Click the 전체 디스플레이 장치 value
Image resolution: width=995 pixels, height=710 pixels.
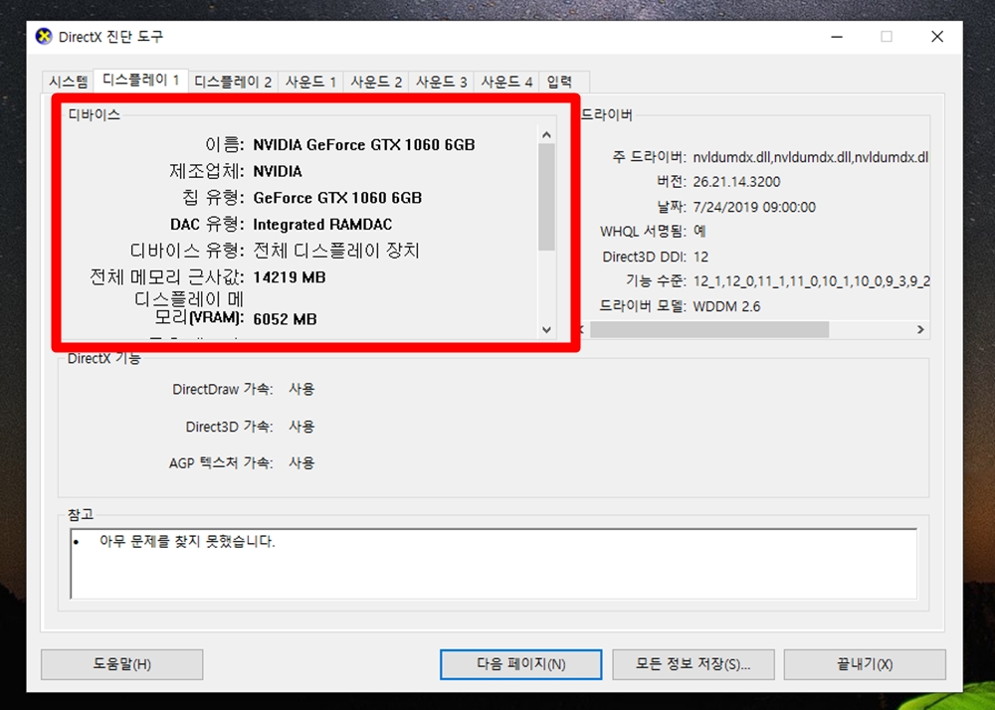(336, 251)
